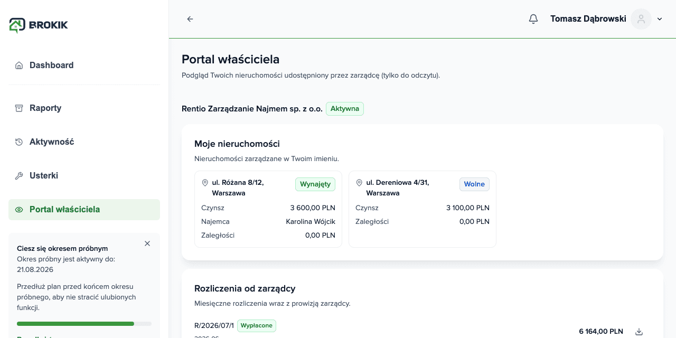Image resolution: width=676 pixels, height=338 pixels.
Task: Click the user avatar icon
Action: (641, 19)
